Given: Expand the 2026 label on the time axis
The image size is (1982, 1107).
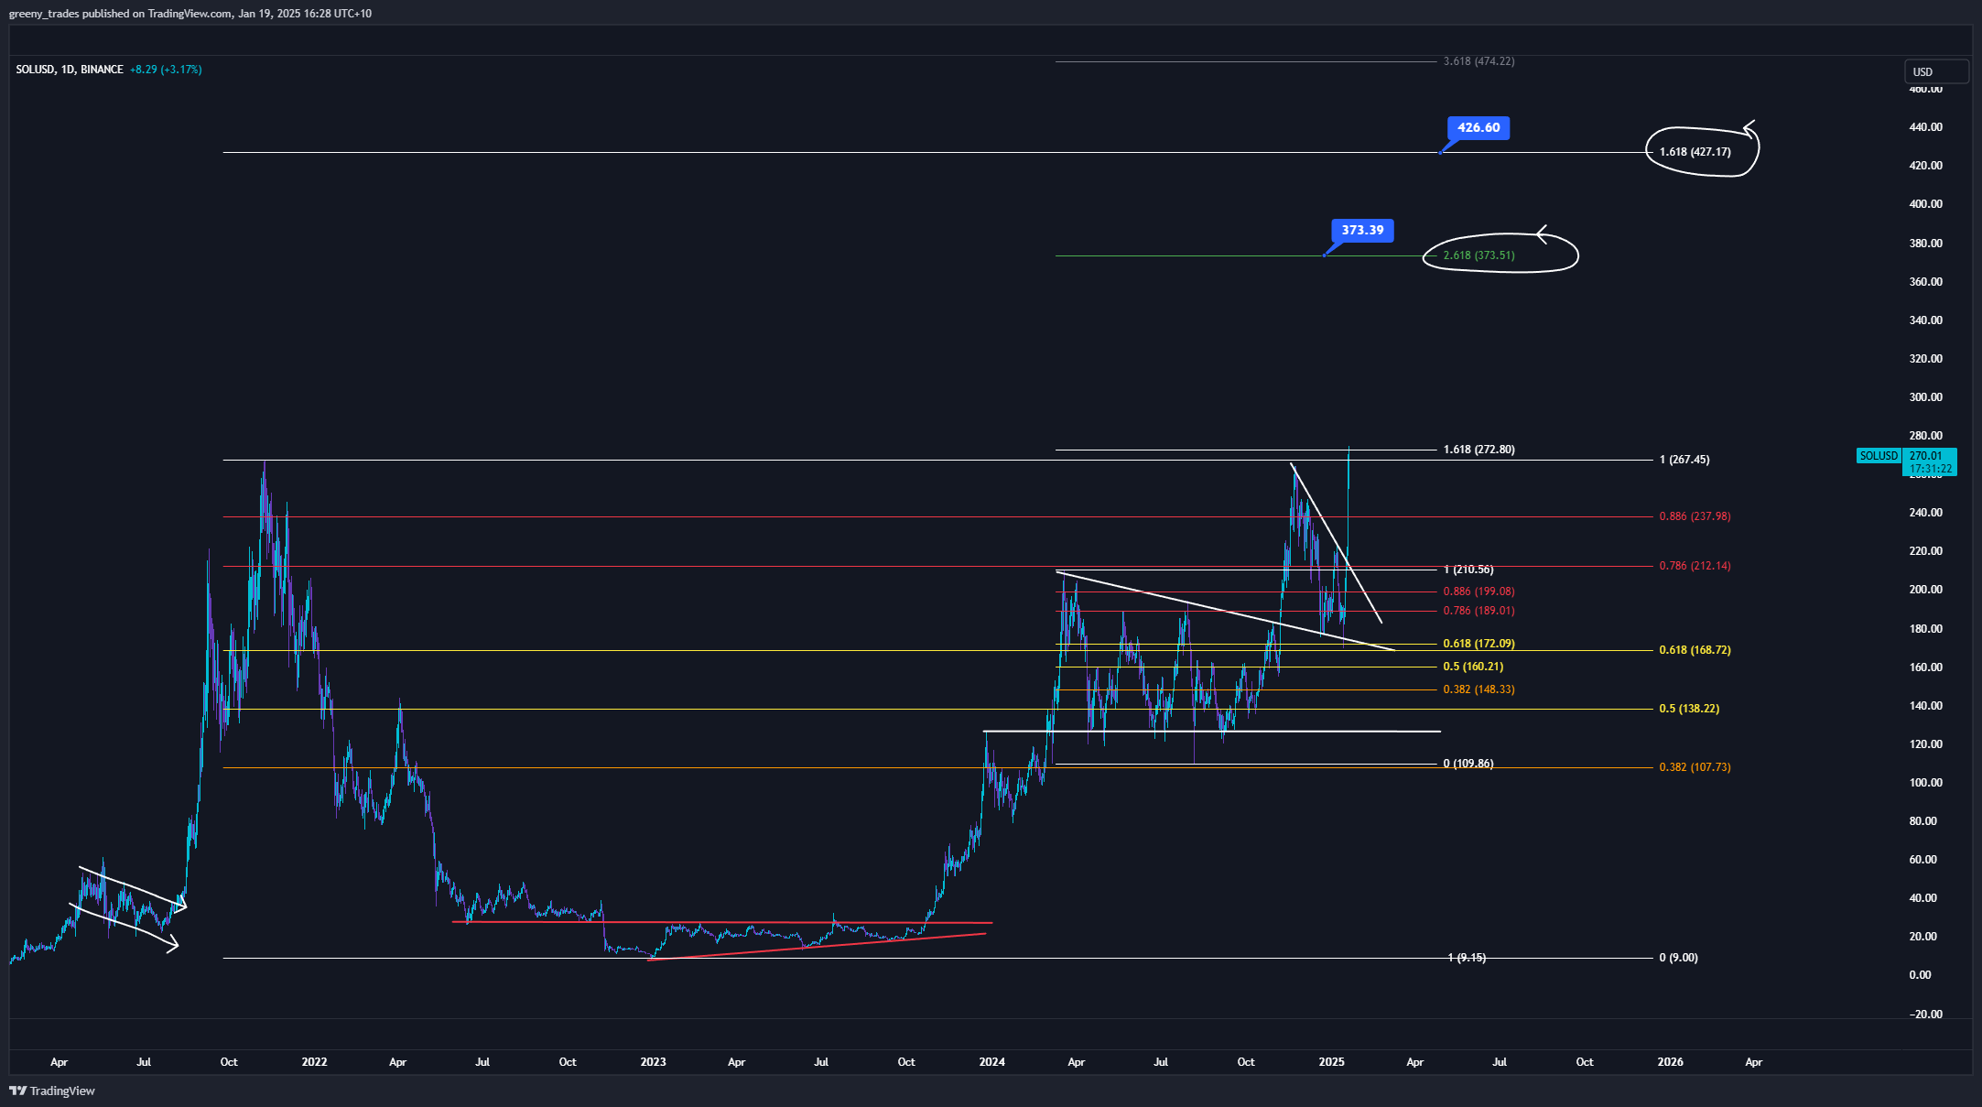Looking at the screenshot, I should [x=1671, y=1062].
